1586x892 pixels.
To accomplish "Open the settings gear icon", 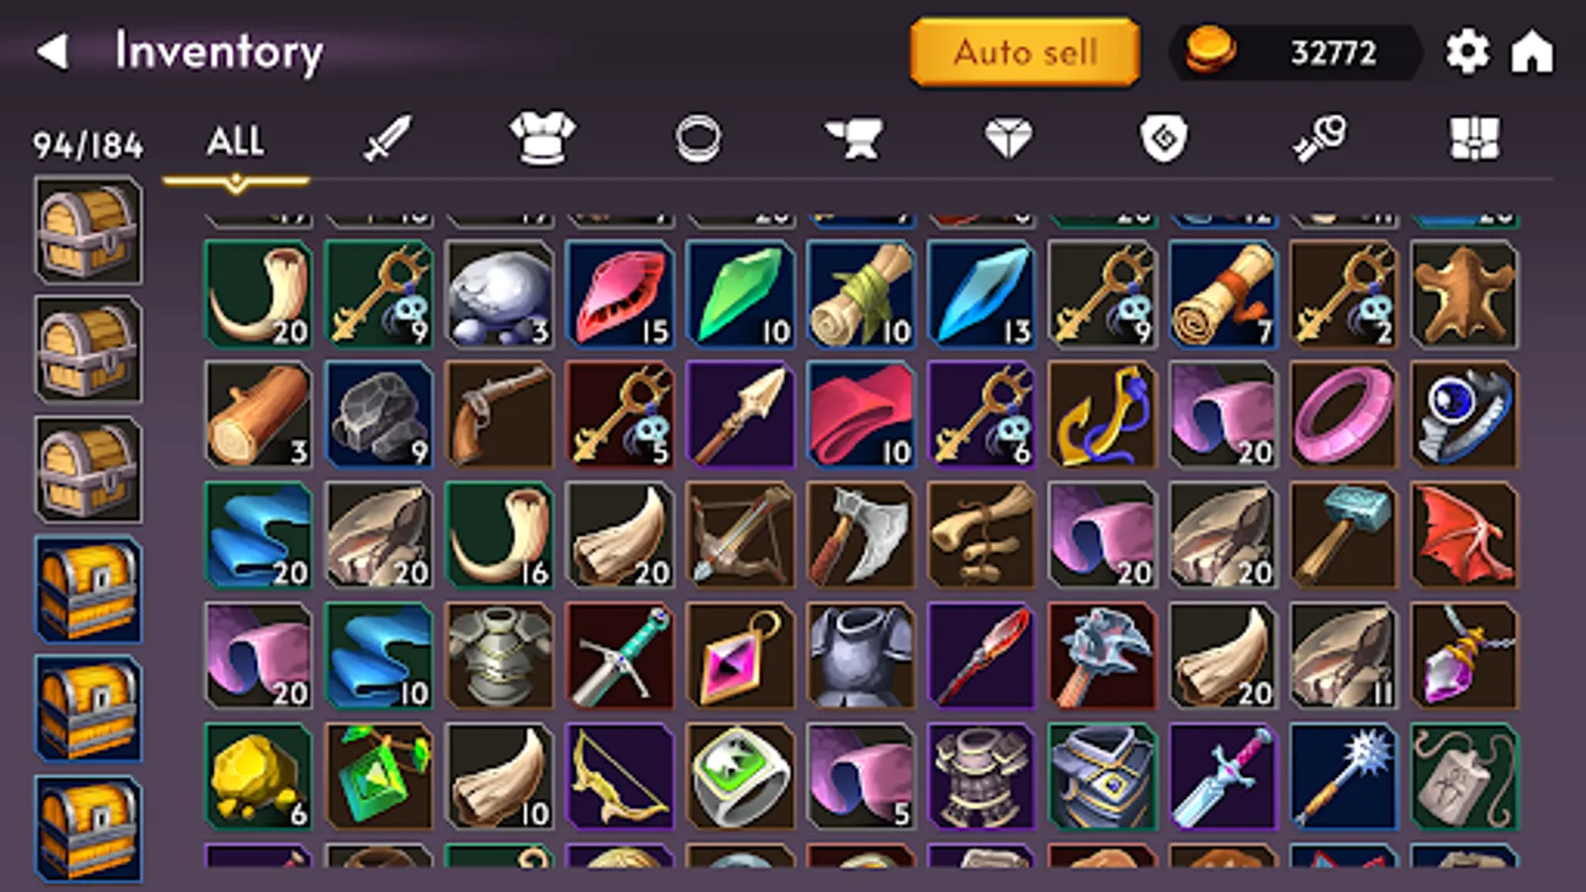I will [x=1467, y=52].
